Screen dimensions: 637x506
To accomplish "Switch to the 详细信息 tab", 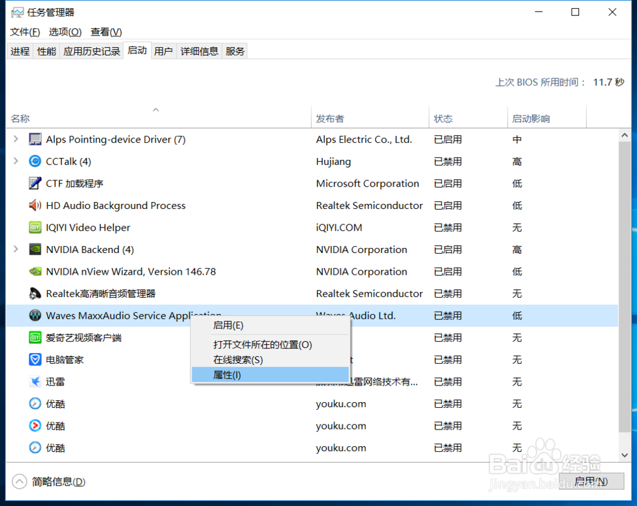I will click(x=199, y=51).
